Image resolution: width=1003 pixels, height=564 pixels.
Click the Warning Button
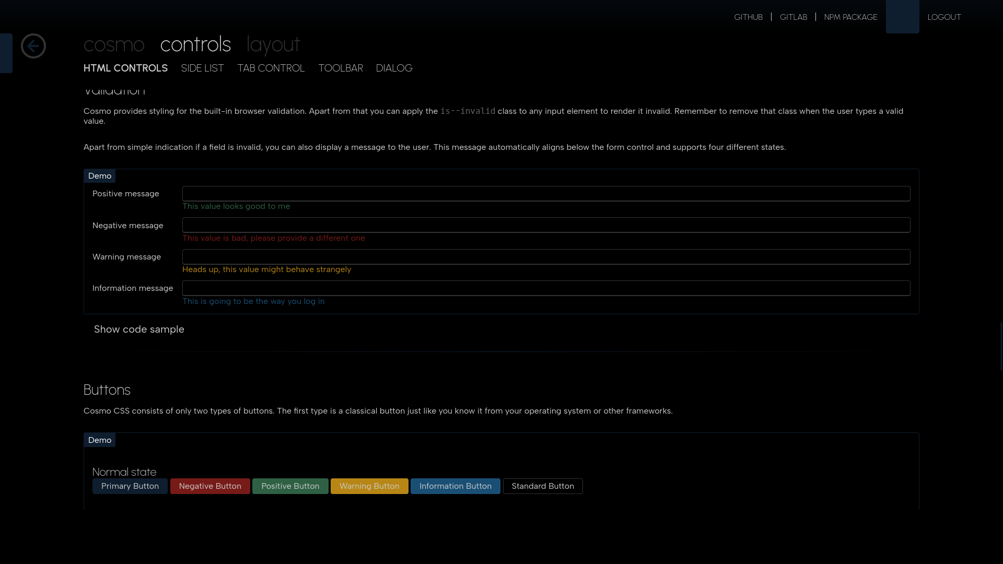[x=369, y=486]
